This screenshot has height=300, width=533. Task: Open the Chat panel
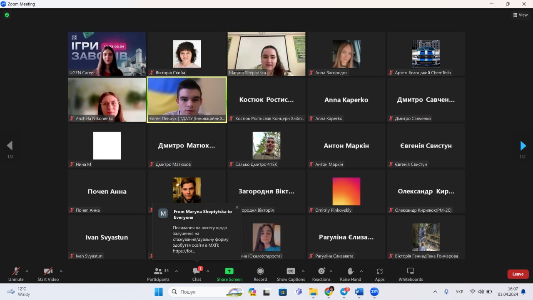[x=197, y=274]
